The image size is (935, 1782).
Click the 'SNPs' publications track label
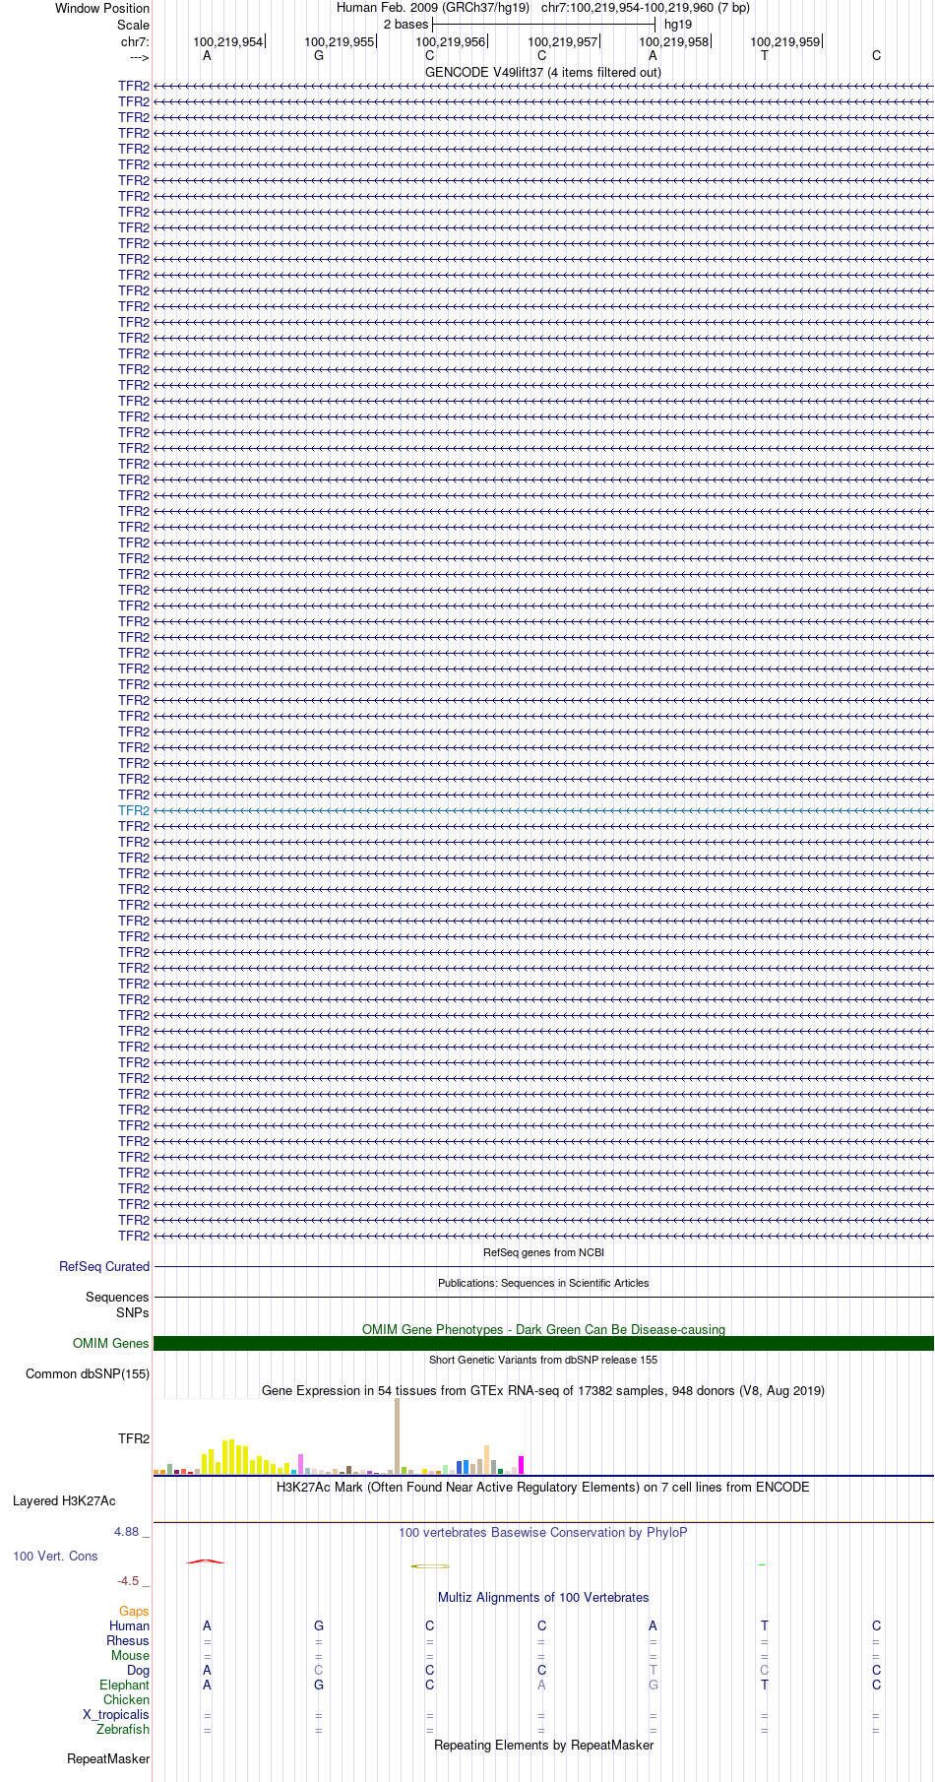(x=132, y=1312)
